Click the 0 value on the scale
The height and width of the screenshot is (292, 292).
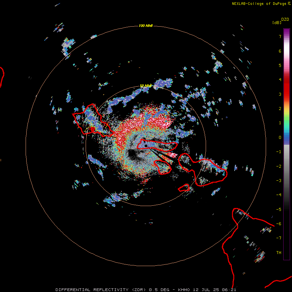pos(280,138)
